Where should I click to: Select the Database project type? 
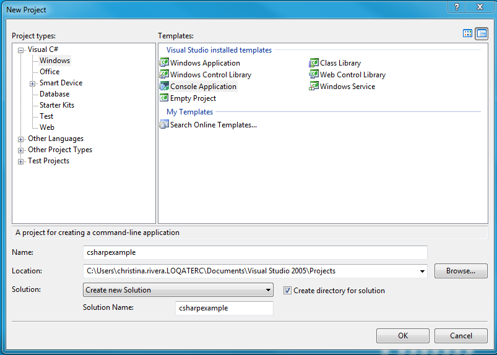click(54, 94)
